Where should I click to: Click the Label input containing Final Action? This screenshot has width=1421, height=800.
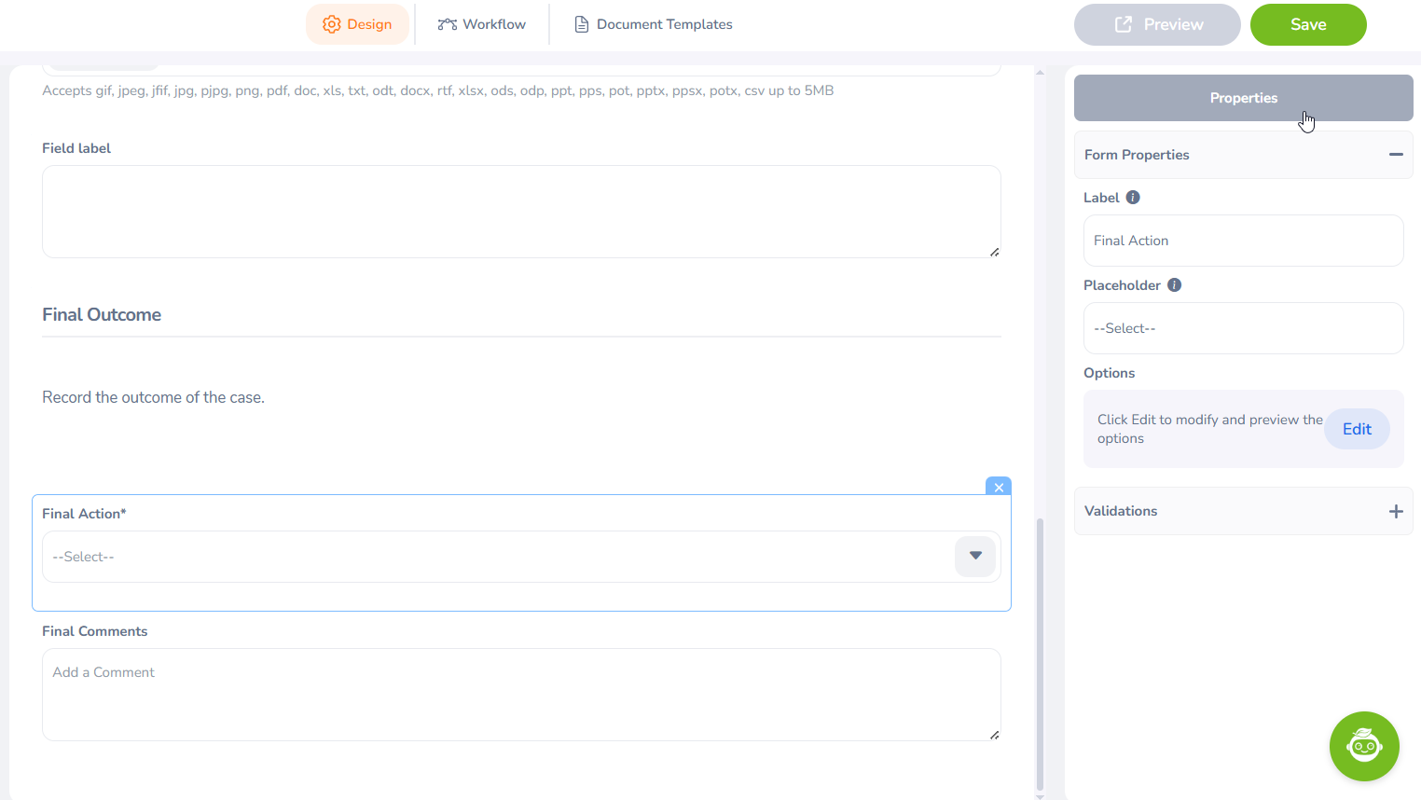click(1242, 241)
